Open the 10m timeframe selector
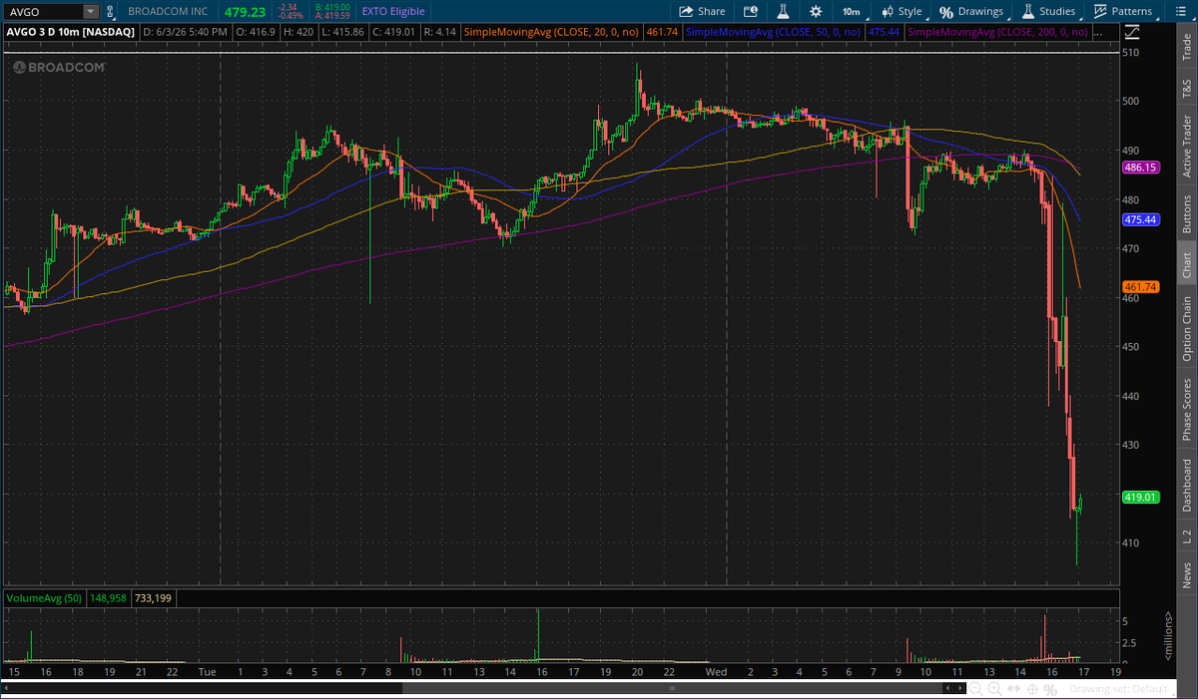 tap(851, 12)
